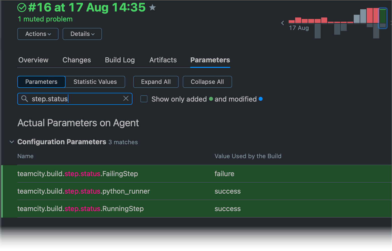Click the 1 muted problem link

click(x=45, y=19)
